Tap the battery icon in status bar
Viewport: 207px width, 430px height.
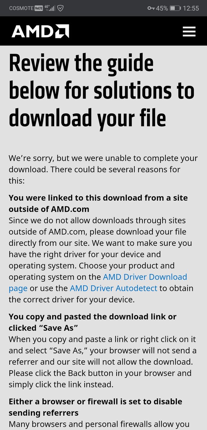175,8
